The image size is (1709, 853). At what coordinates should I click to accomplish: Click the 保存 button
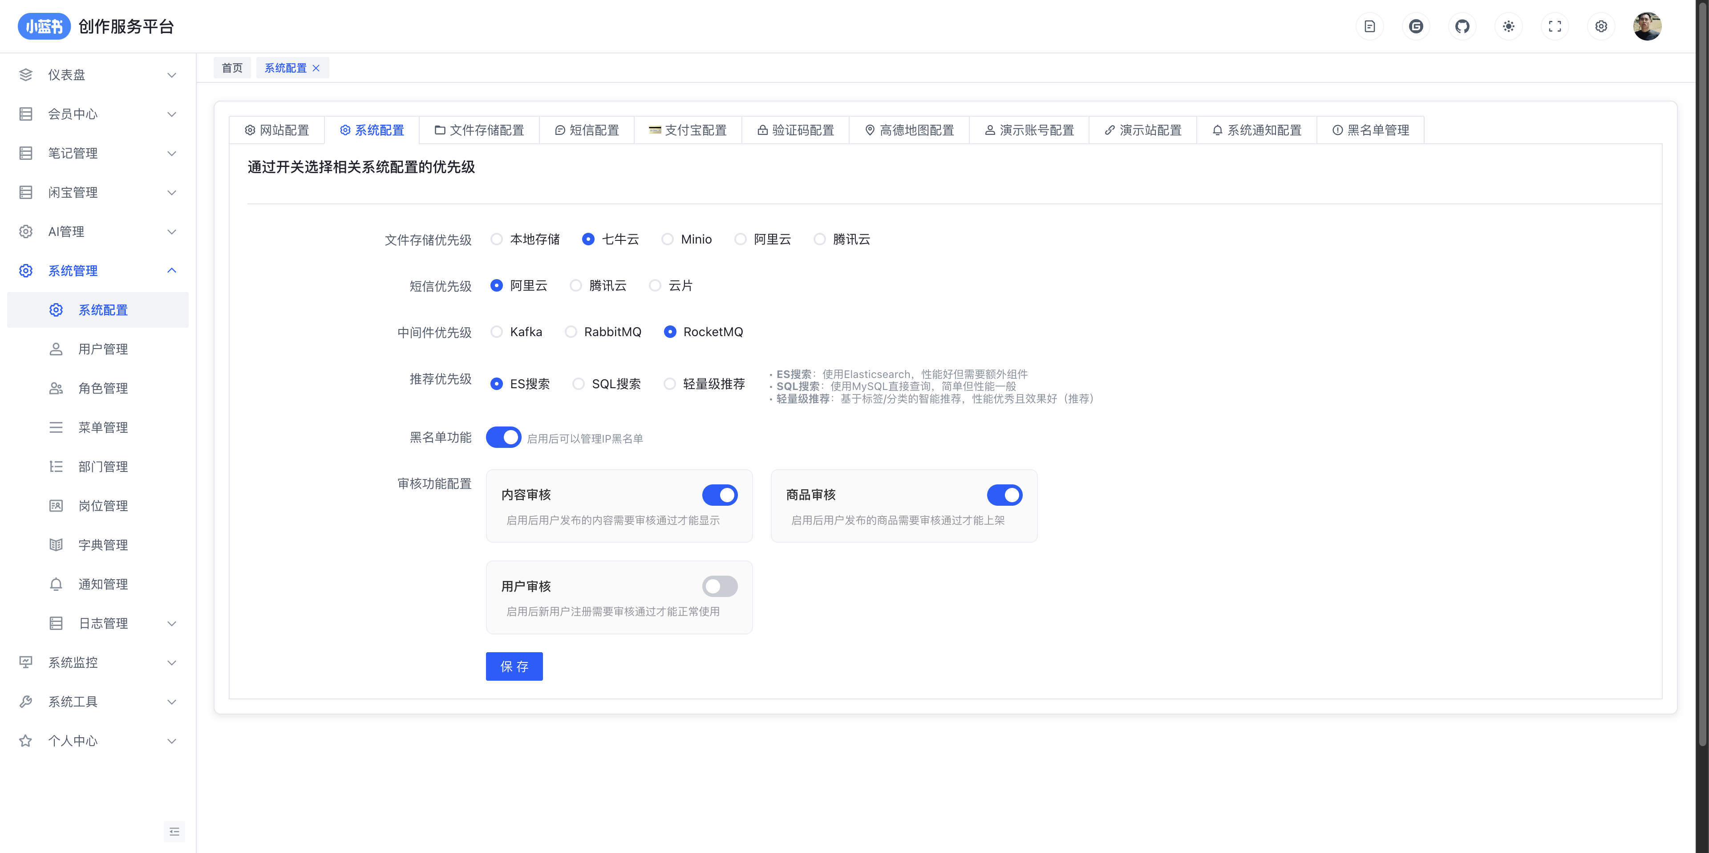[x=514, y=666]
